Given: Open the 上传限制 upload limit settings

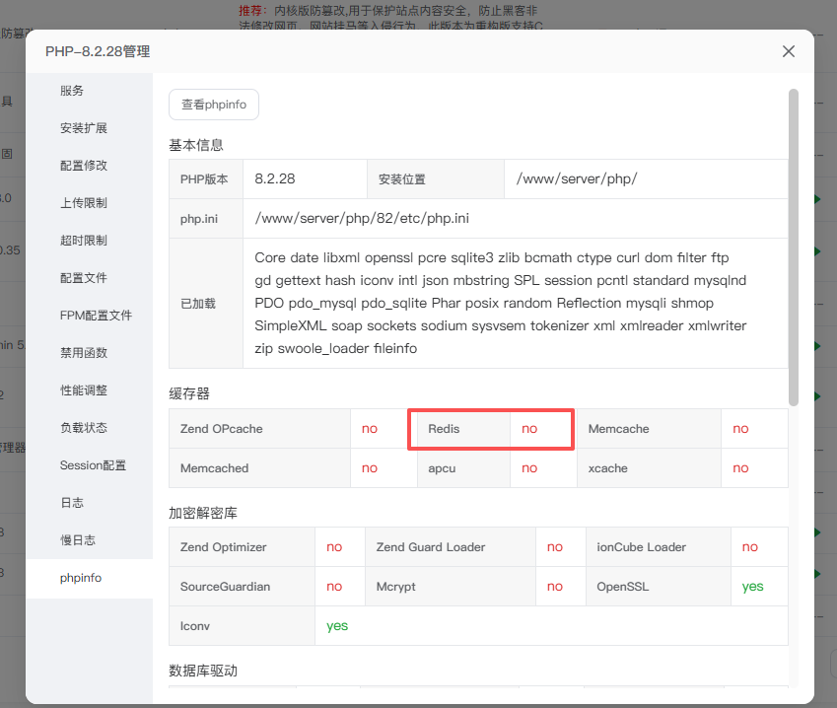Looking at the screenshot, I should point(83,202).
